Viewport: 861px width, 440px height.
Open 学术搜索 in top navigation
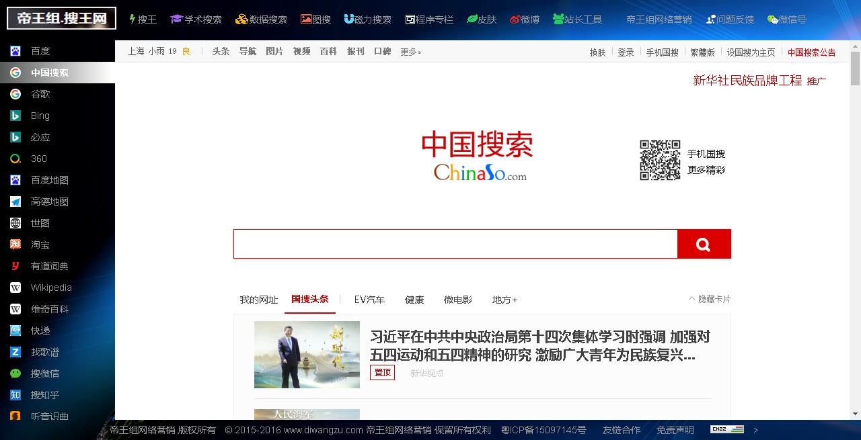pyautogui.click(x=196, y=19)
